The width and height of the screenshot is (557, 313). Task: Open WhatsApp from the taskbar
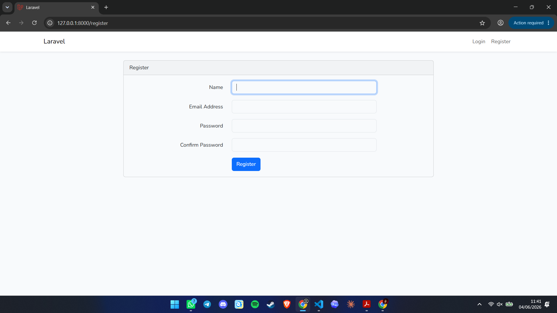191,304
